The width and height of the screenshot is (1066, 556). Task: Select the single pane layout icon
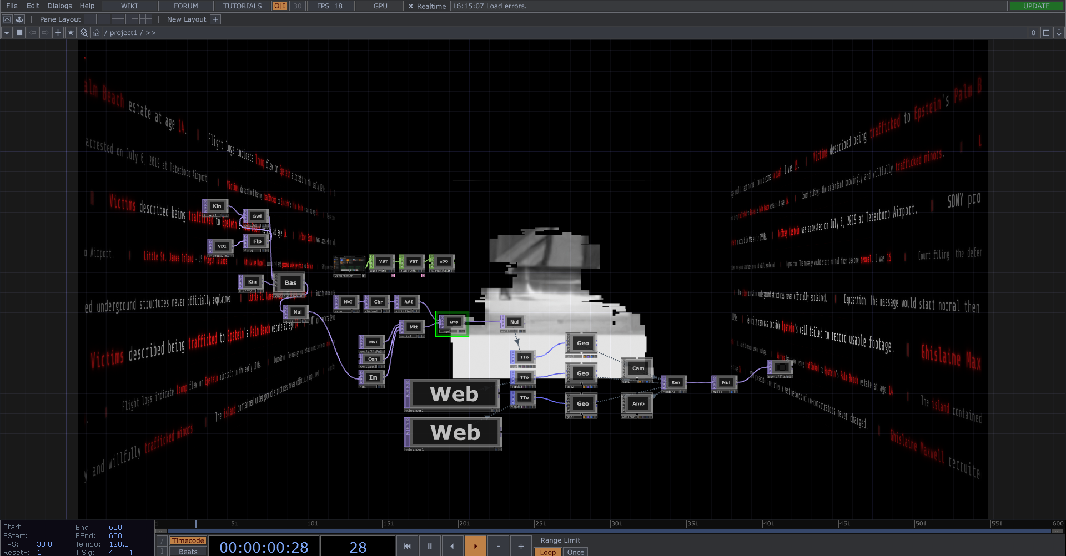click(x=90, y=19)
